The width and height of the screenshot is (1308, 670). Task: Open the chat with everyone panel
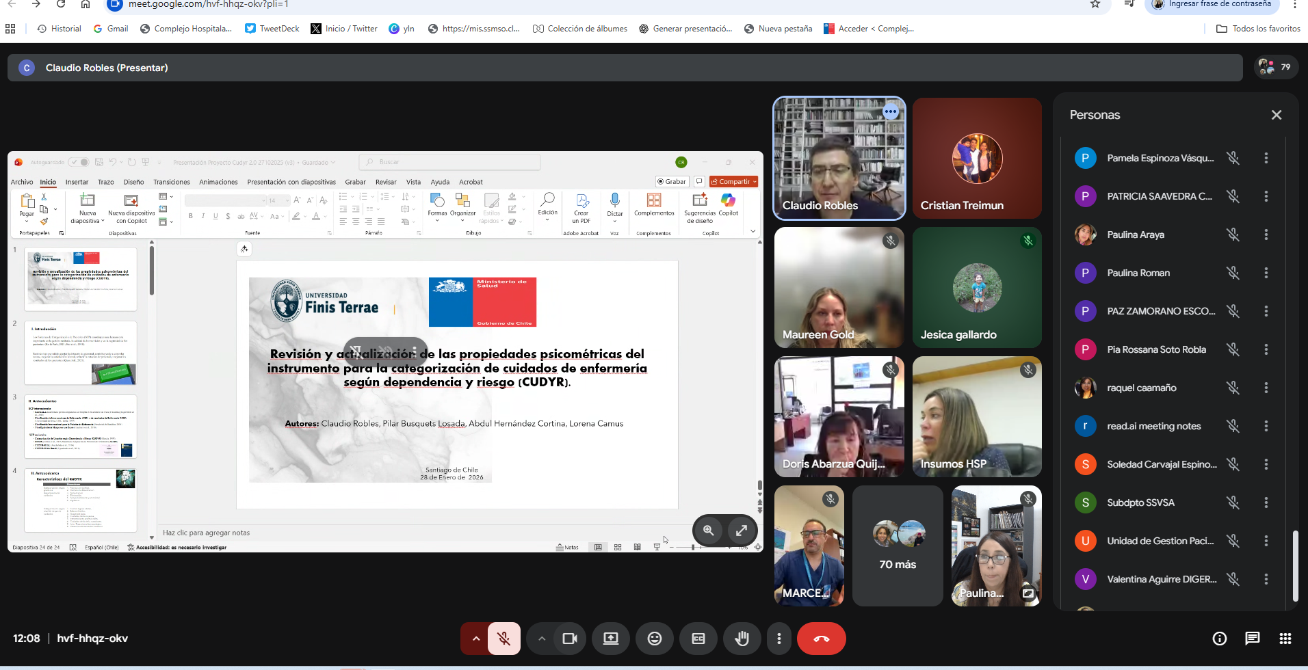pos(1252,639)
